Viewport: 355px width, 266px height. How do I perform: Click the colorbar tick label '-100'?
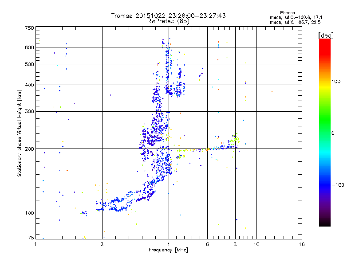[x=338, y=185]
